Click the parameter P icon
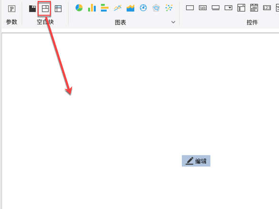 [12, 9]
